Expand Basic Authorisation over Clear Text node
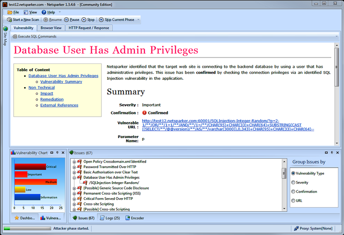Image resolution: width=344 pixels, height=235 pixels. (x=74, y=172)
